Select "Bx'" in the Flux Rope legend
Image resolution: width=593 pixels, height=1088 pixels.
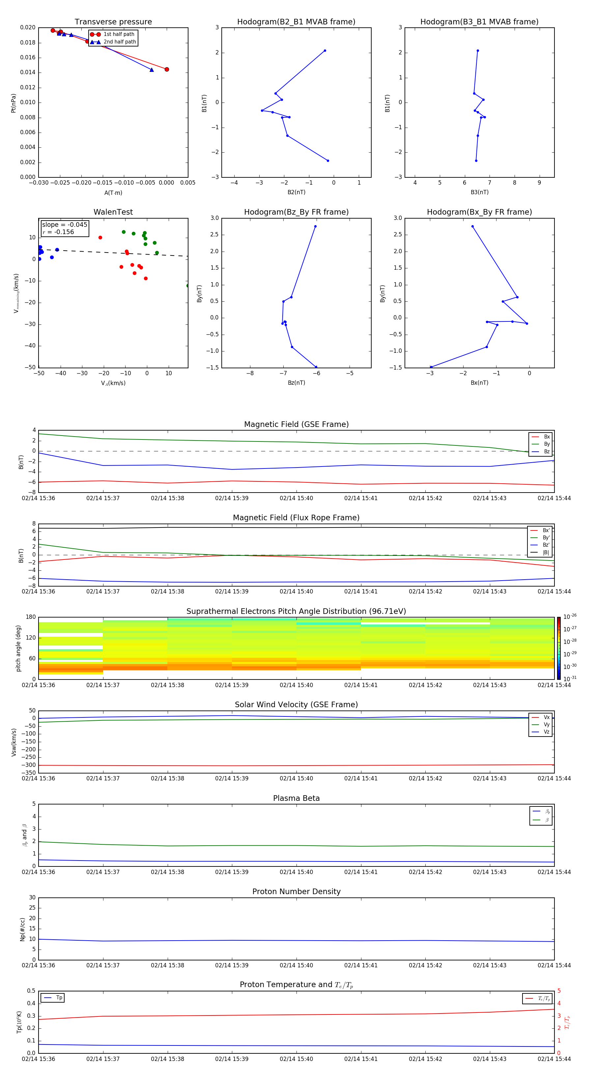[x=540, y=530]
